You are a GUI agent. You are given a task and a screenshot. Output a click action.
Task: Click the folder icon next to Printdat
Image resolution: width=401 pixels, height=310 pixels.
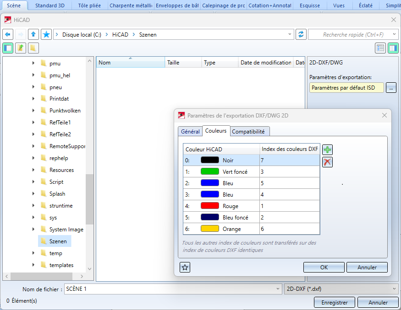(x=44, y=98)
